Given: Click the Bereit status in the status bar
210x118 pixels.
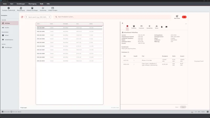Looking at the screenshot, I should [x=19, y=112].
